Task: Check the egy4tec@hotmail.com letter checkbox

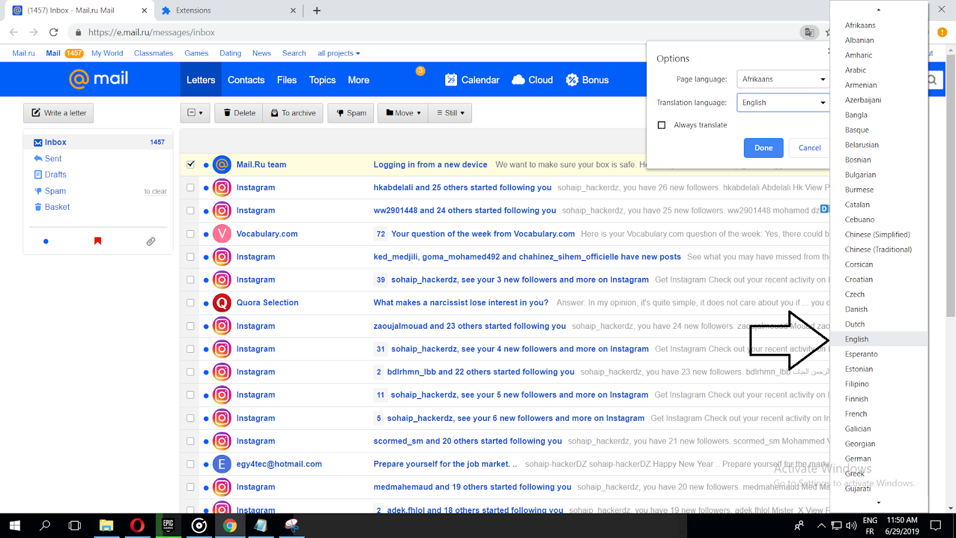Action: [x=191, y=464]
